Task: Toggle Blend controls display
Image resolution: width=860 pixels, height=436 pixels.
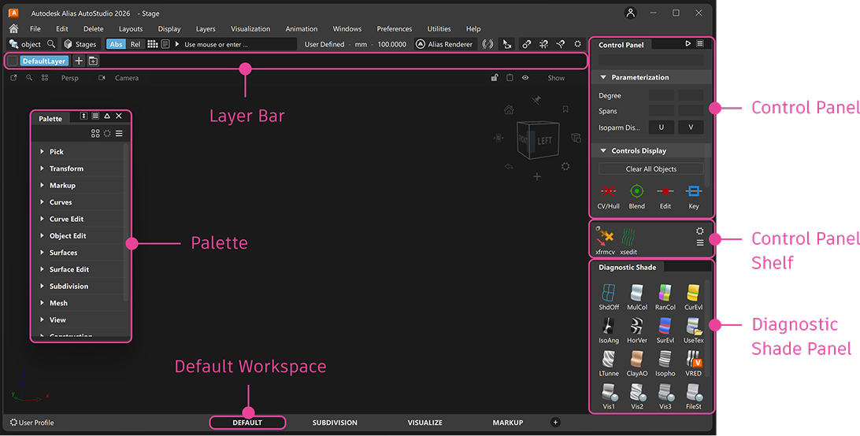Action: pyautogui.click(x=637, y=197)
